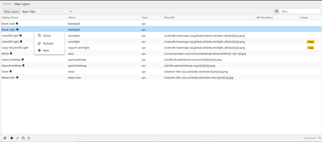Click the stamen toner tile URL
Viewport: 322px width, 142px height.
pyautogui.click(x=196, y=72)
